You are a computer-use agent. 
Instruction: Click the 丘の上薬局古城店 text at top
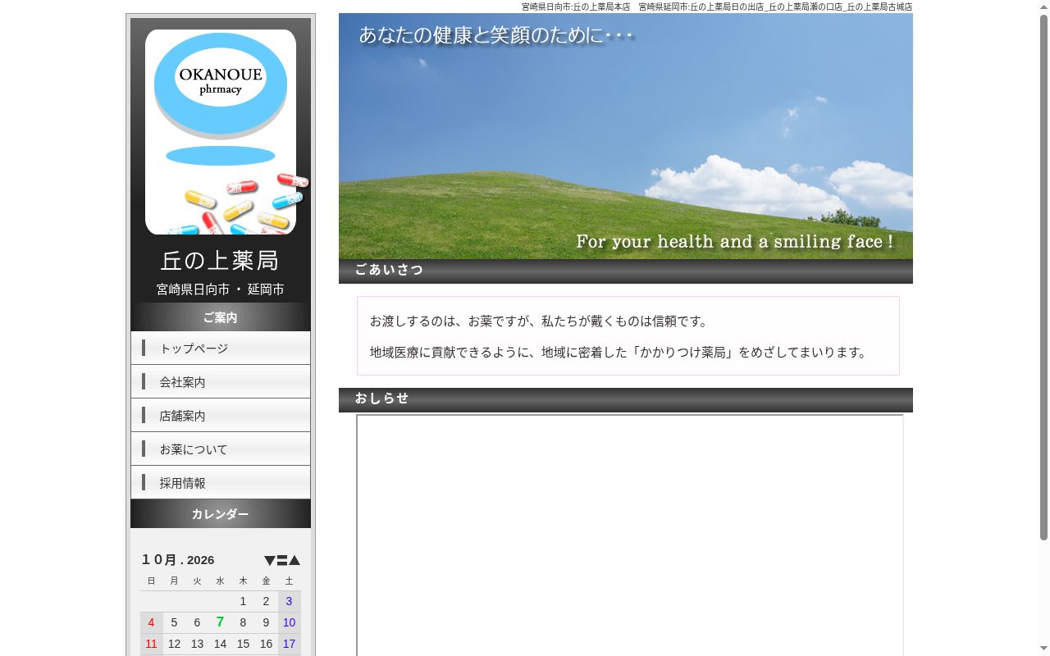point(879,7)
